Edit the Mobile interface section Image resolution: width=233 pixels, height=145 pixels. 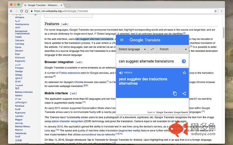coord(73,94)
